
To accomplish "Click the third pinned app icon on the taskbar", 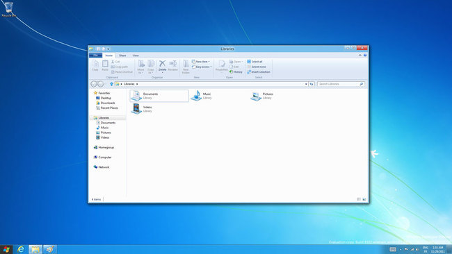I will pos(49,249).
